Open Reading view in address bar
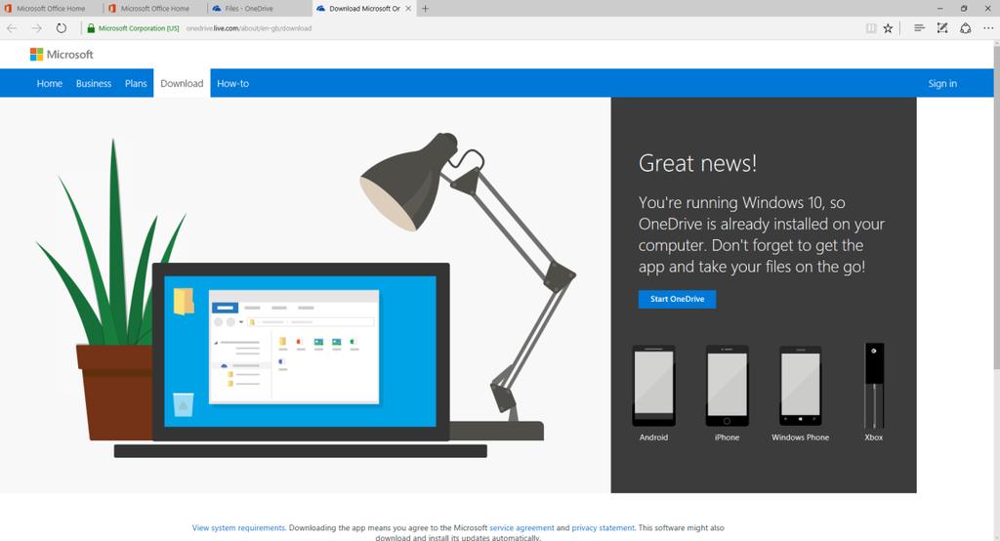This screenshot has height=541, width=1000. tap(870, 28)
